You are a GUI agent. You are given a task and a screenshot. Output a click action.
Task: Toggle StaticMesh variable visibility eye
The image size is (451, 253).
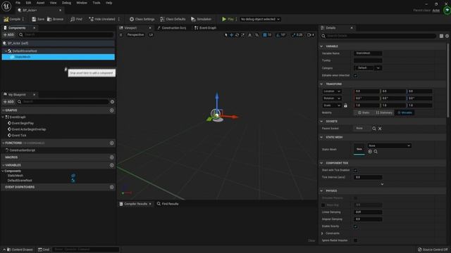pyautogui.click(x=73, y=176)
